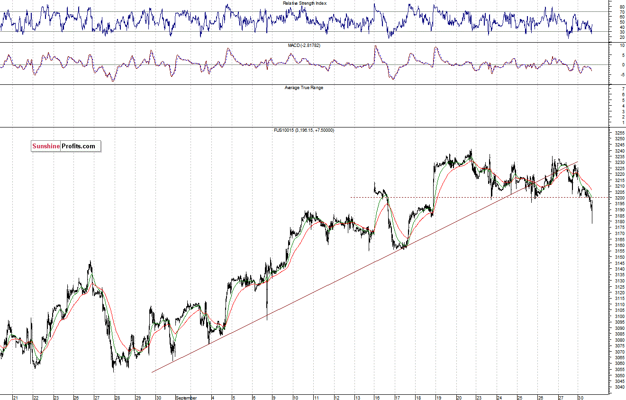Click the '29' date label on x-axis
This screenshot has width=626, height=400.
[138, 398]
